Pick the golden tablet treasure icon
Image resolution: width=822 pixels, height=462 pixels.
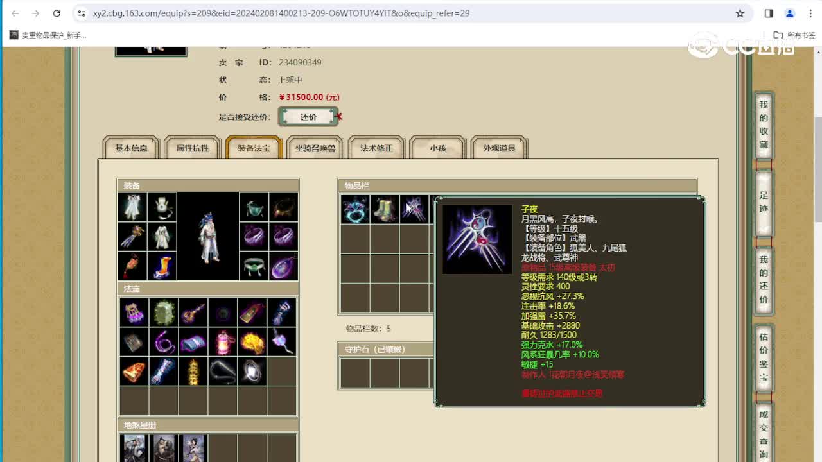pyautogui.click(x=252, y=312)
